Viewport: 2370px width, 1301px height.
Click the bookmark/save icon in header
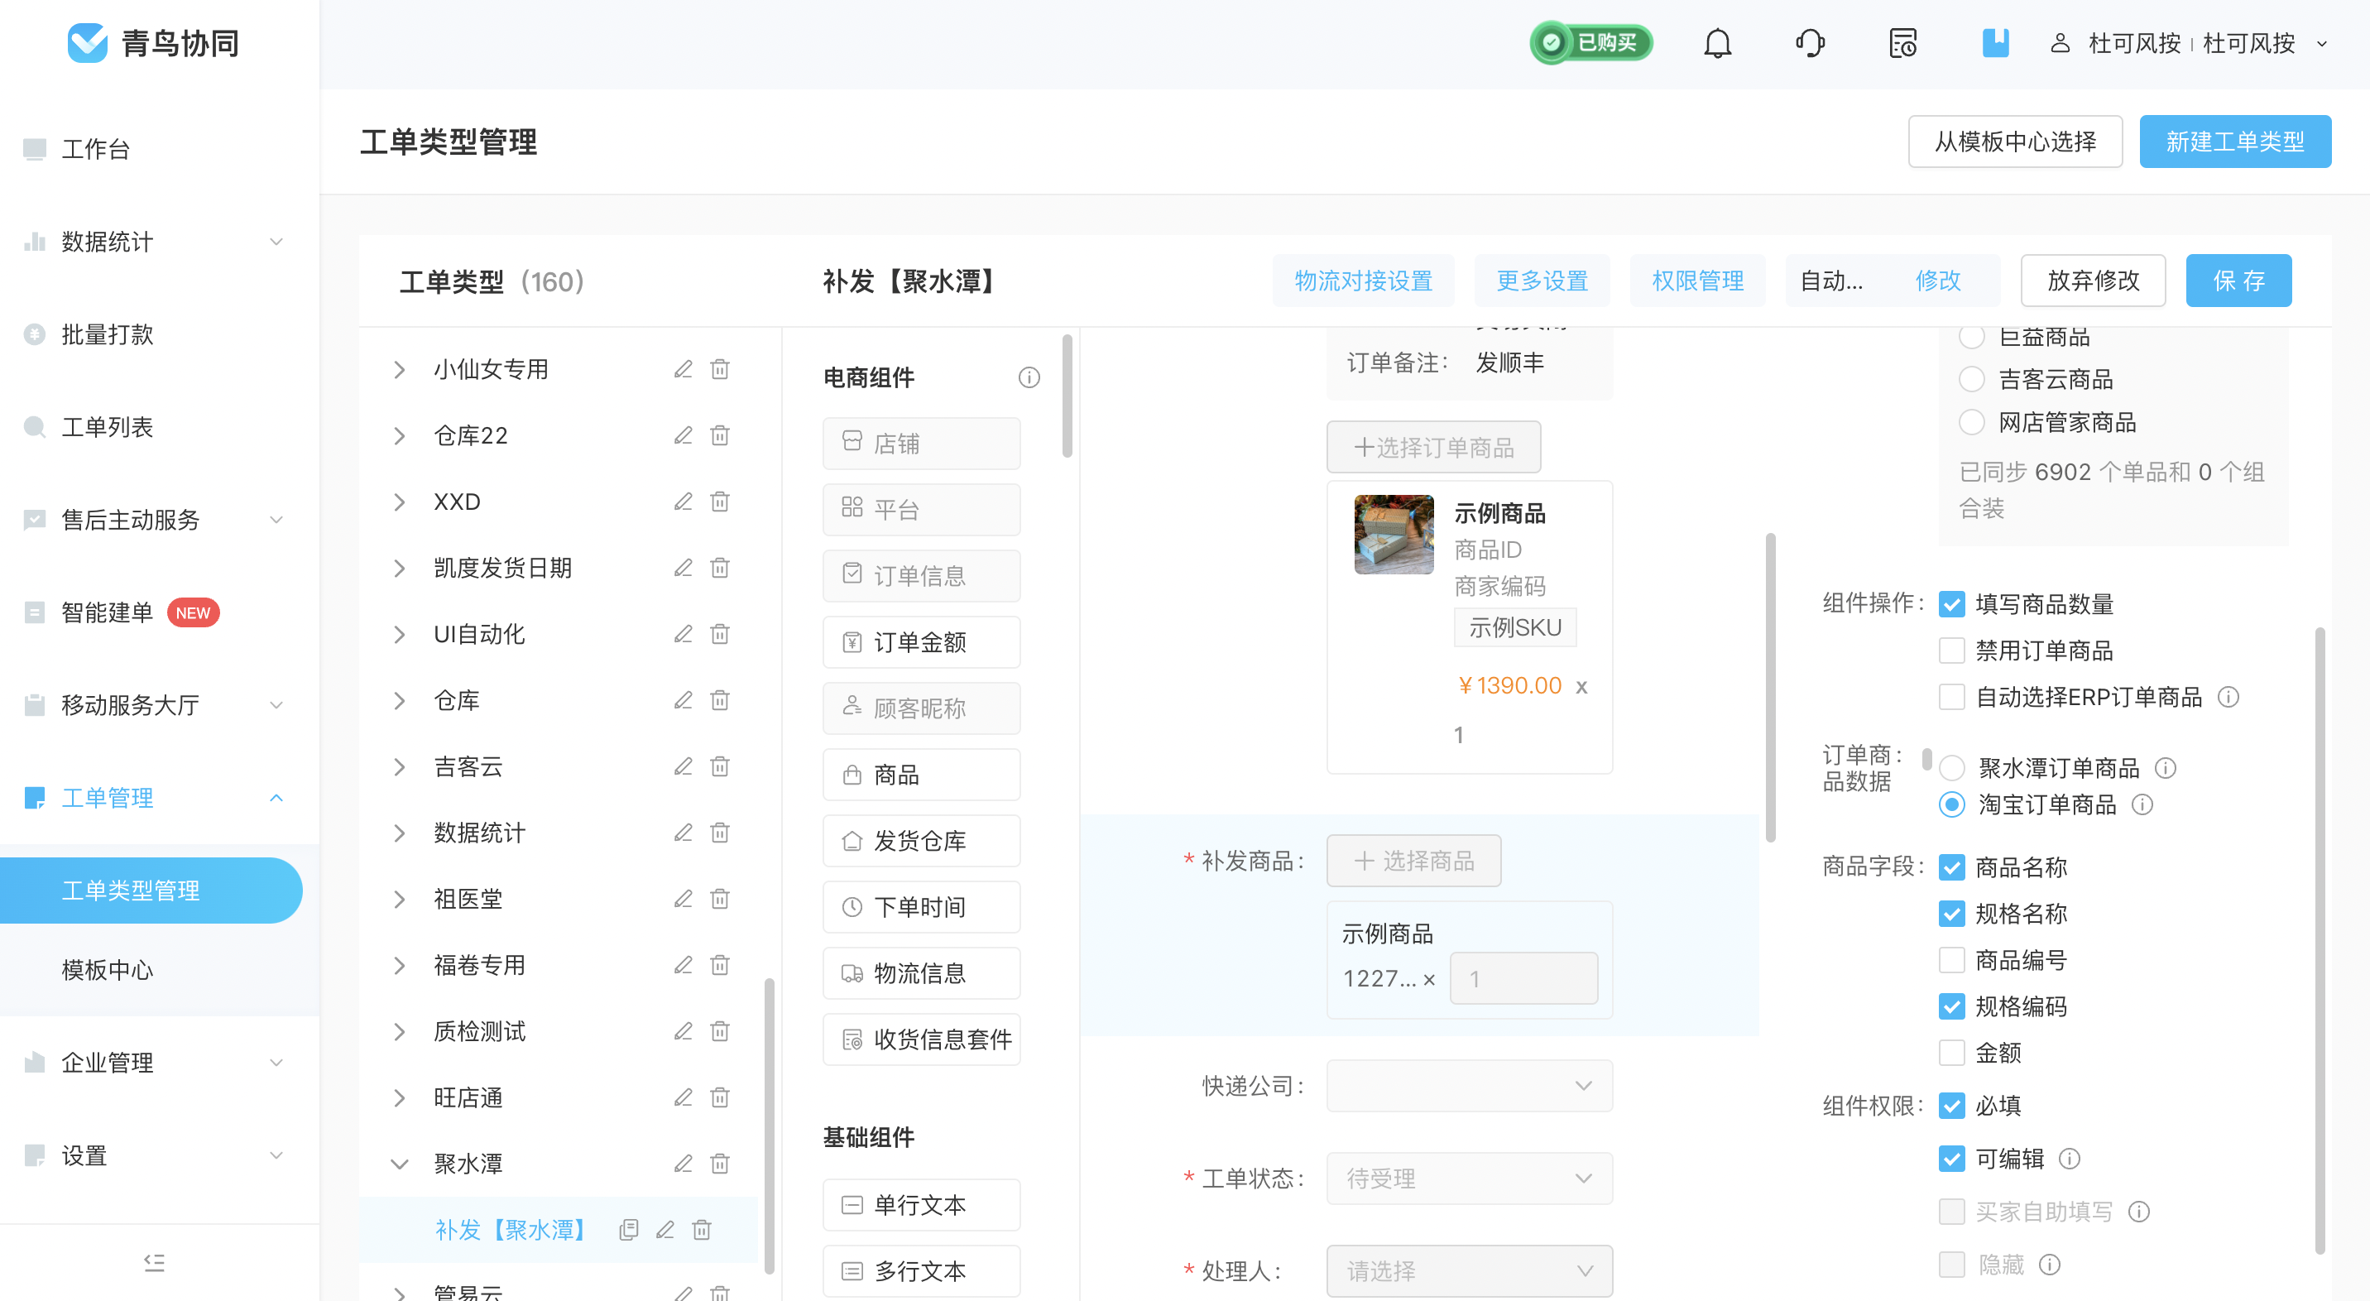coord(1997,43)
